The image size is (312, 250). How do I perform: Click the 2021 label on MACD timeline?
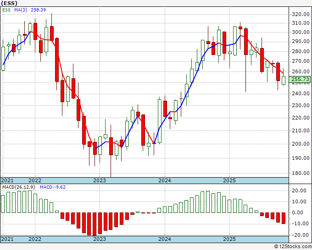[x=7, y=239]
